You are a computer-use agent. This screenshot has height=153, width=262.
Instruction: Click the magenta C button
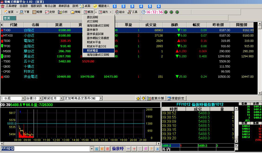(x=146, y=149)
